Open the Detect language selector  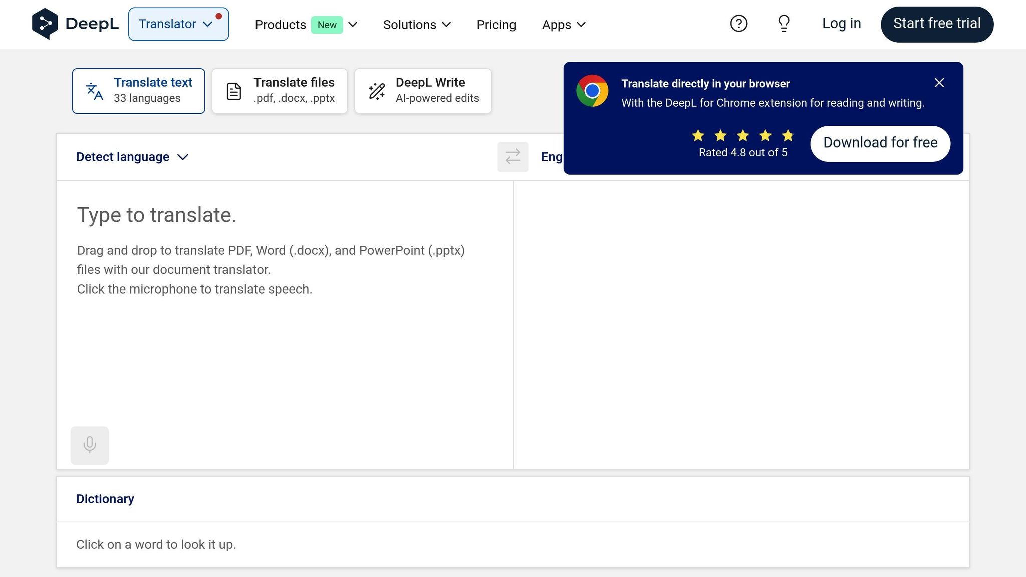point(132,157)
